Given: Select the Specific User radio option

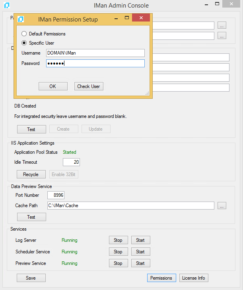Looking at the screenshot, I should pos(24,43).
